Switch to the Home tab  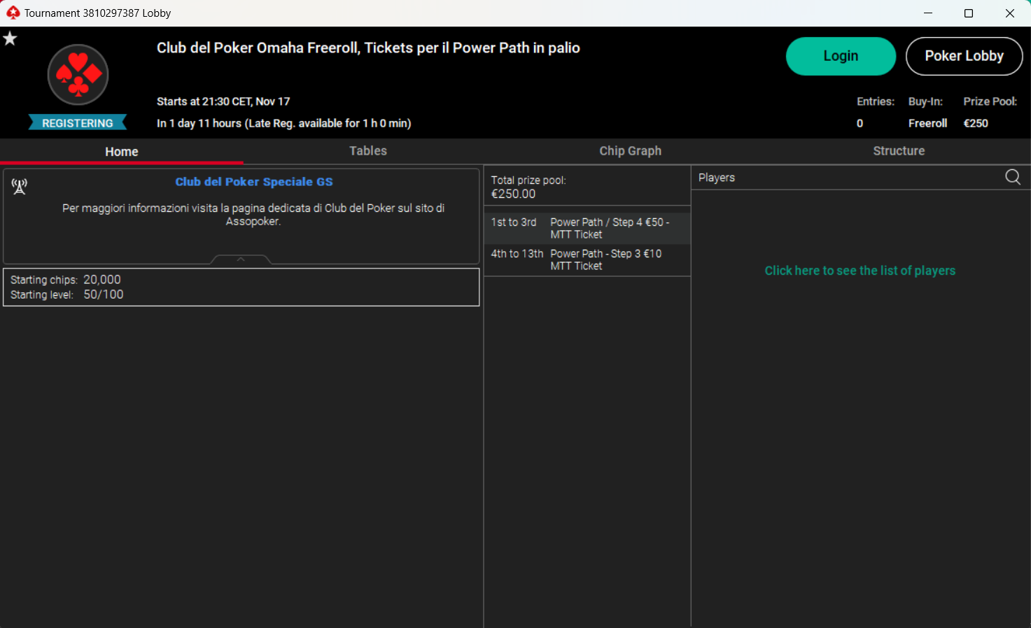[x=122, y=151]
